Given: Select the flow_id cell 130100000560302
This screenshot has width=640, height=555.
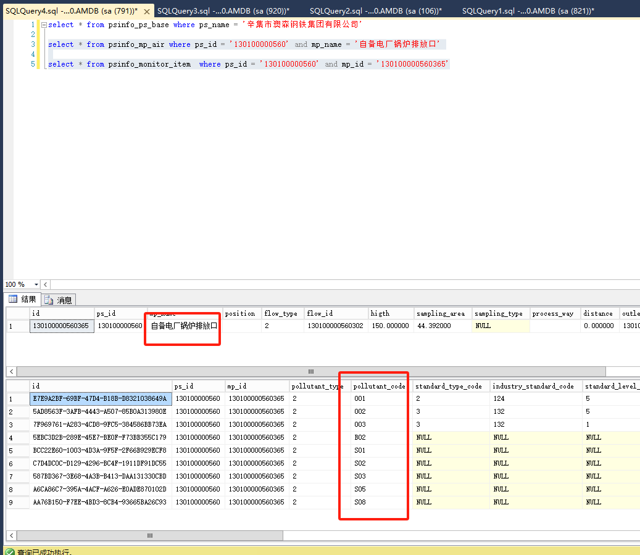Looking at the screenshot, I should pyautogui.click(x=336, y=326).
